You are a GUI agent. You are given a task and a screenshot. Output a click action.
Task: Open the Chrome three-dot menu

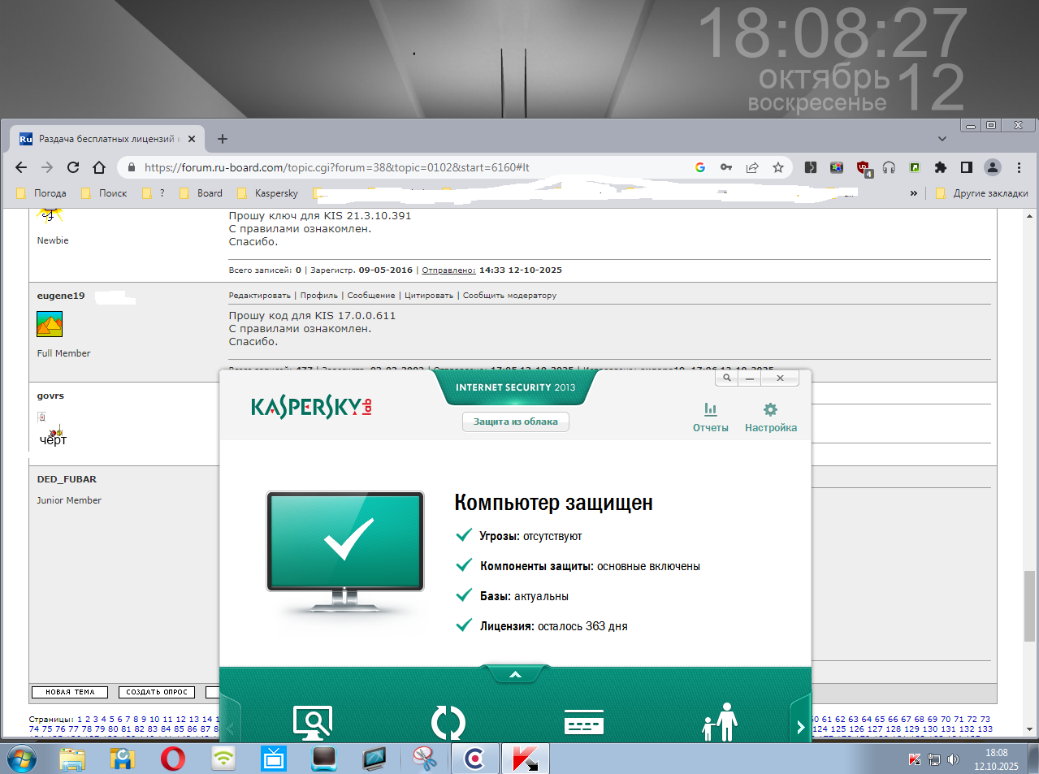click(x=1019, y=167)
